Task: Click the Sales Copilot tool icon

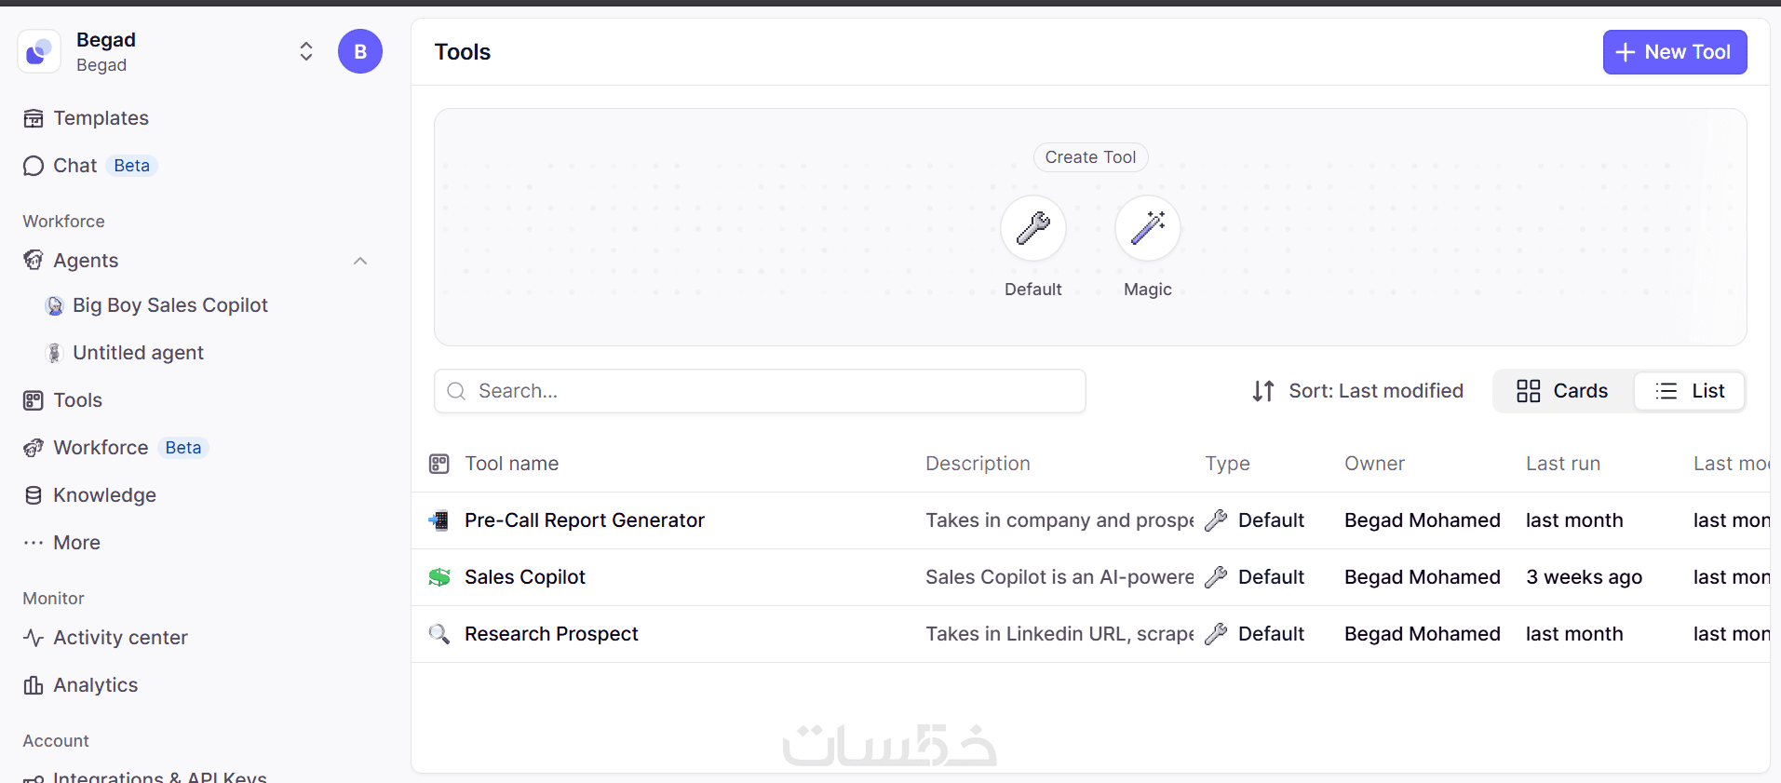Action: (439, 577)
